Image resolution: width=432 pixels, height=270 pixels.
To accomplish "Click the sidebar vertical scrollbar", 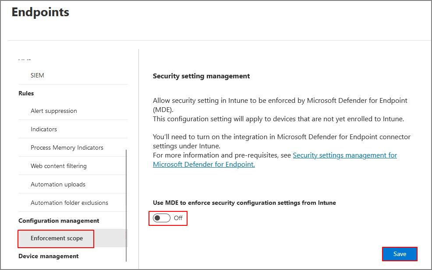I will point(126,205).
